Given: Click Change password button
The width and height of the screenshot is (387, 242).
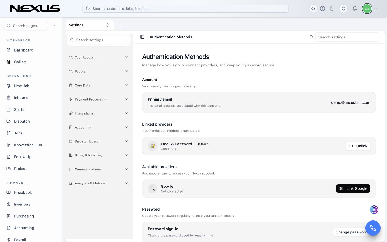Looking at the screenshot, I should click(x=352, y=232).
